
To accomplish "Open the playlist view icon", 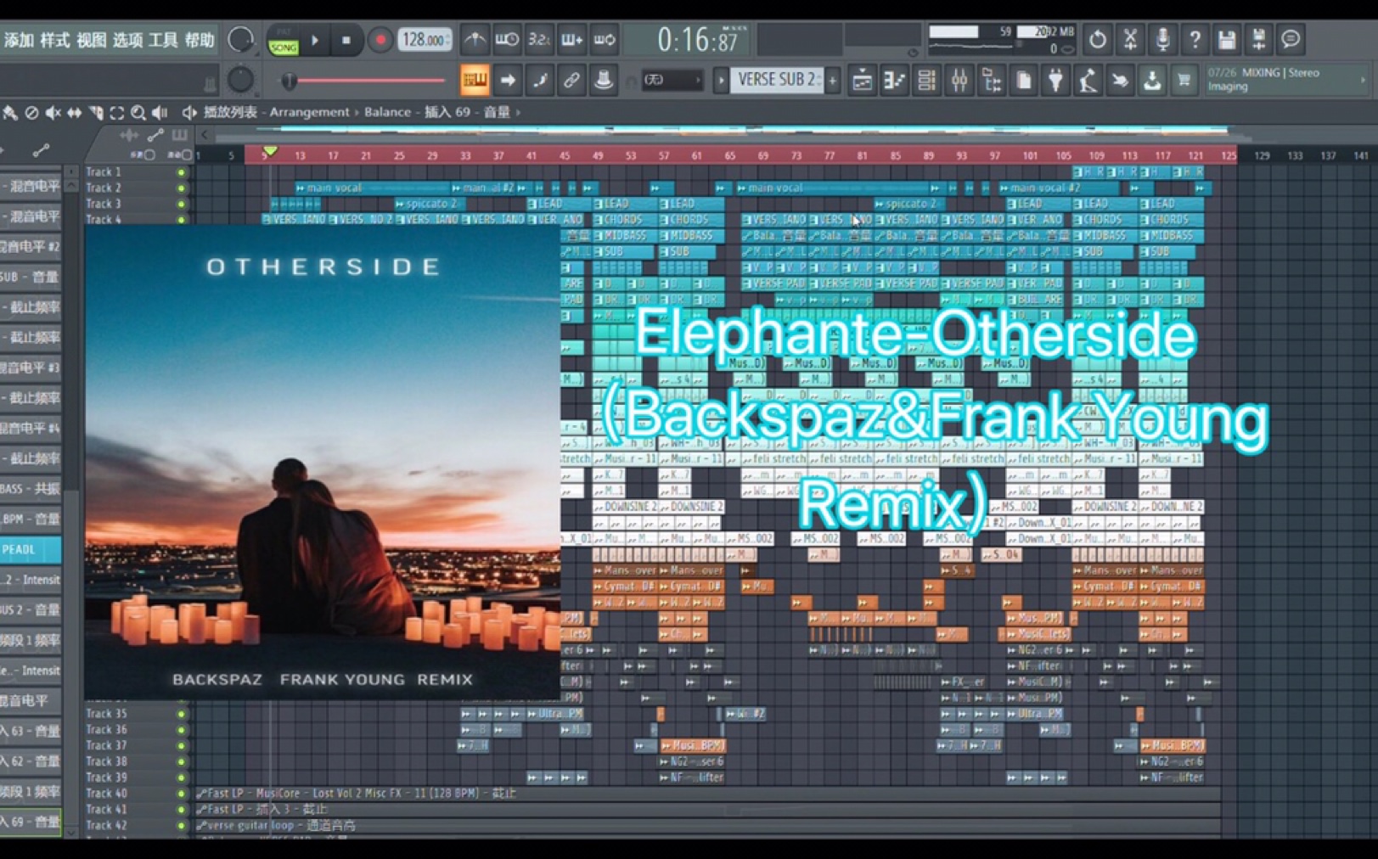I will point(862,81).
